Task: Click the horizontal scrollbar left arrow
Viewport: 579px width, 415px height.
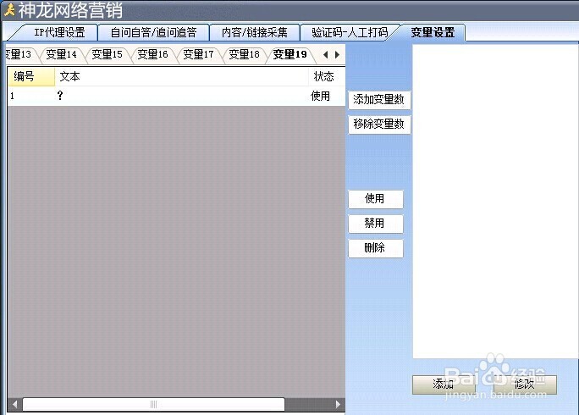Action: [x=14, y=404]
